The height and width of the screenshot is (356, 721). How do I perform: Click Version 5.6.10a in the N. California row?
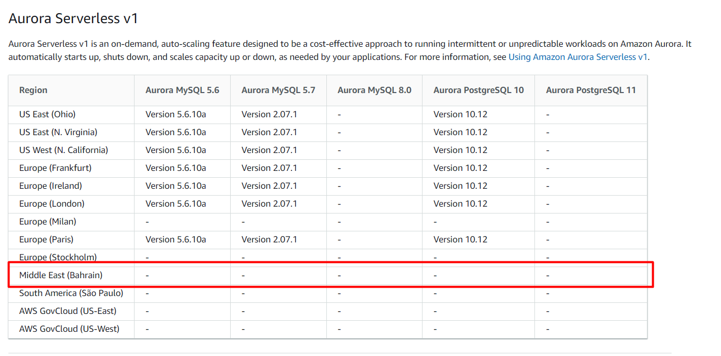tap(176, 150)
